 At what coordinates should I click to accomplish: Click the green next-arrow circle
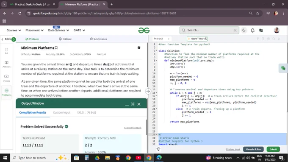tap(14, 39)
